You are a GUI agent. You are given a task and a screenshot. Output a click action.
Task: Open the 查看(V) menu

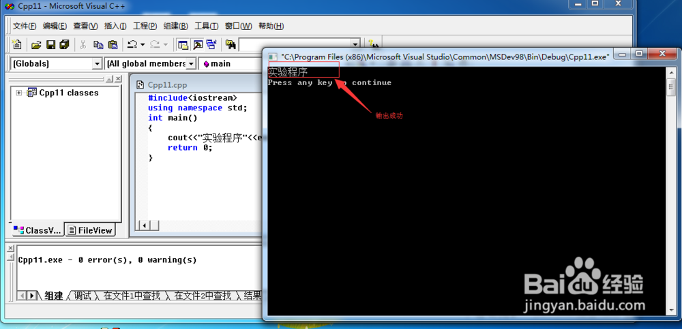(x=85, y=26)
